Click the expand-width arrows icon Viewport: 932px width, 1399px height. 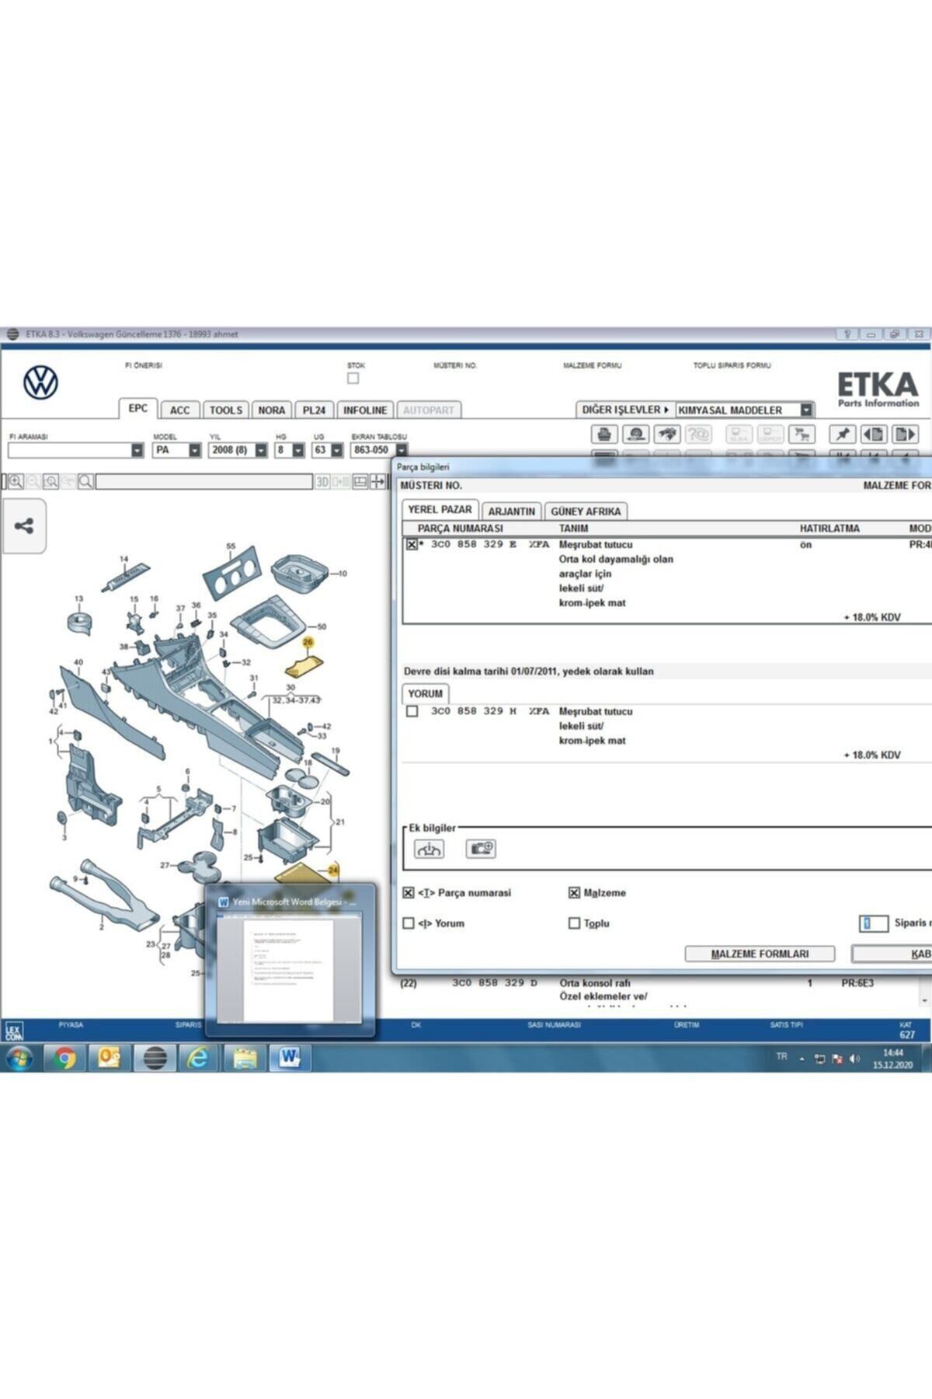pyautogui.click(x=378, y=482)
